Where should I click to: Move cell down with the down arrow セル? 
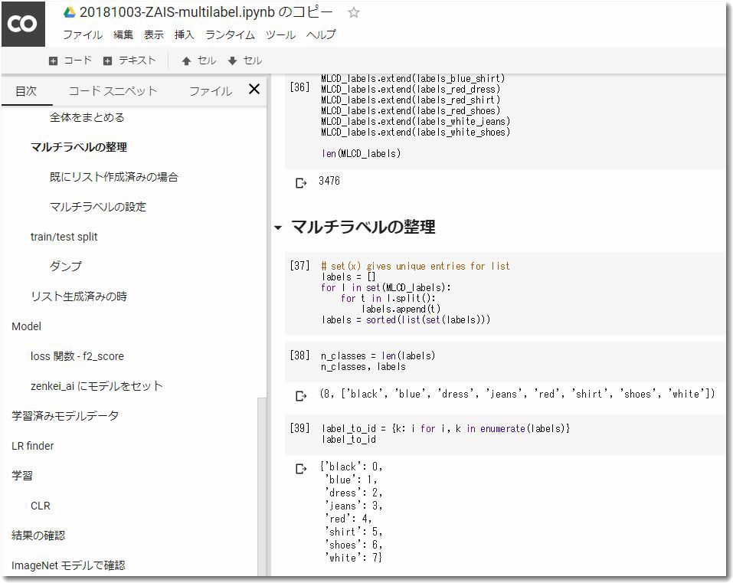[x=244, y=61]
